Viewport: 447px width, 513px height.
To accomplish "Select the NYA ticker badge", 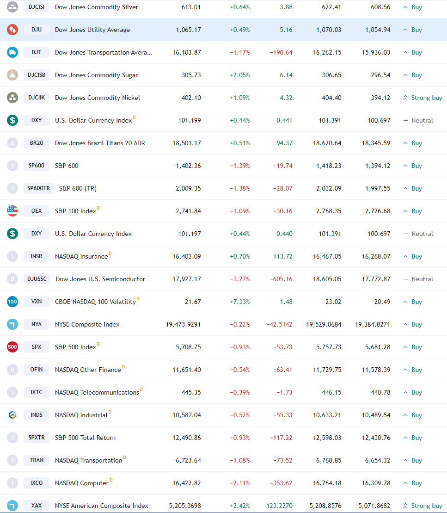I will pos(37,324).
